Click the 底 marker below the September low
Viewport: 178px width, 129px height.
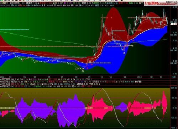click(83, 71)
